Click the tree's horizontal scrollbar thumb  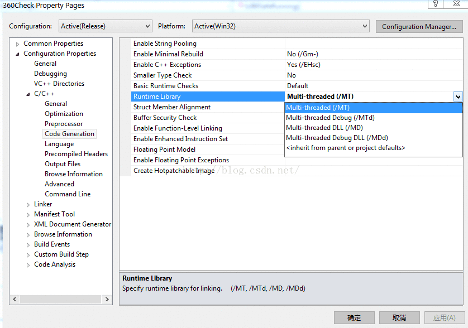coord(60,299)
